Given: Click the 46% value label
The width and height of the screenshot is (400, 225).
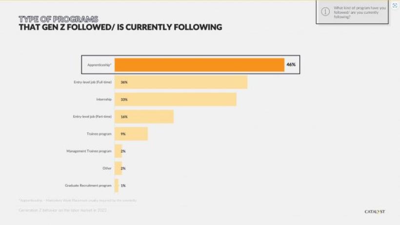Looking at the screenshot, I should coord(291,64).
